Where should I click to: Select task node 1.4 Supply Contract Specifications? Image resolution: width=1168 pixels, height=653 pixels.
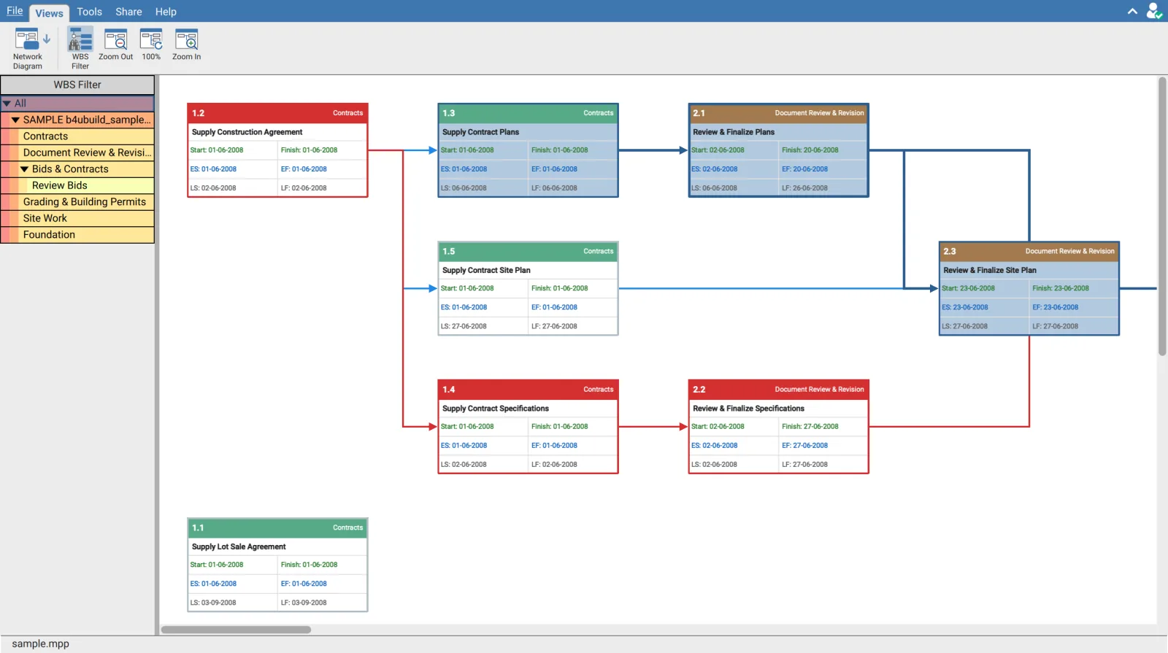528,427
